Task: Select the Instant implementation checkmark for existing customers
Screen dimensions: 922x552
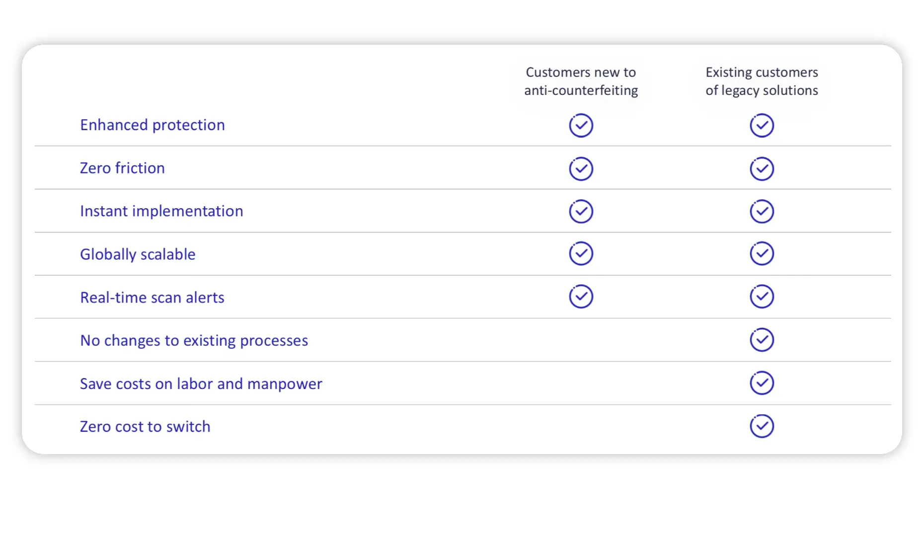Action: pos(762,211)
